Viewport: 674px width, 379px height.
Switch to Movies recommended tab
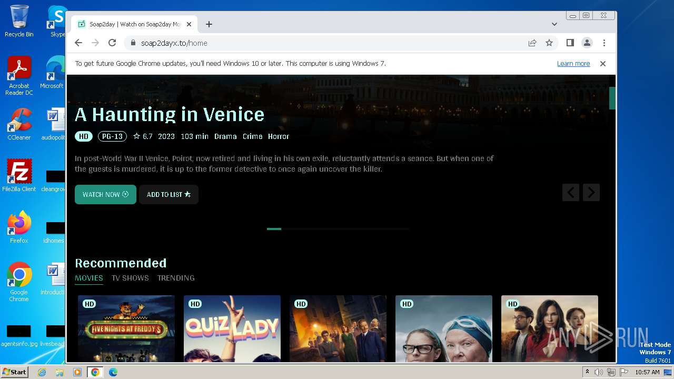pos(89,278)
